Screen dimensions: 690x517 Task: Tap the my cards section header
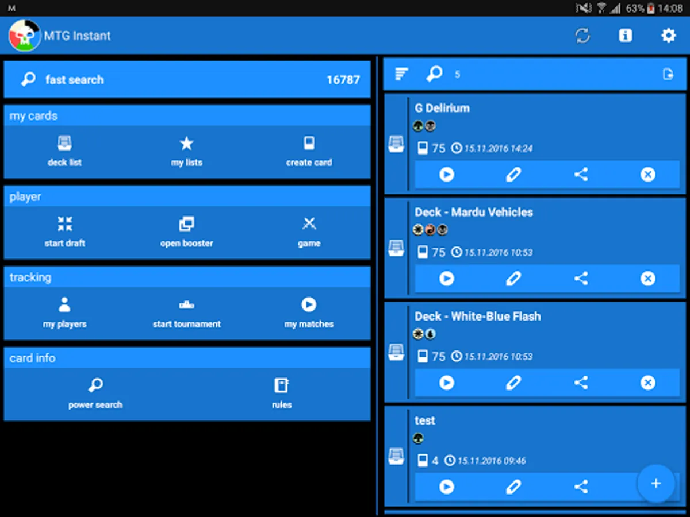(187, 116)
